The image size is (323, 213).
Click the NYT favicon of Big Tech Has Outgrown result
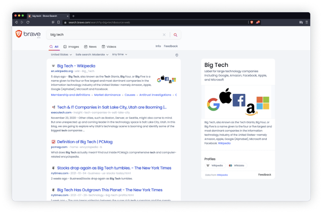tap(53, 190)
